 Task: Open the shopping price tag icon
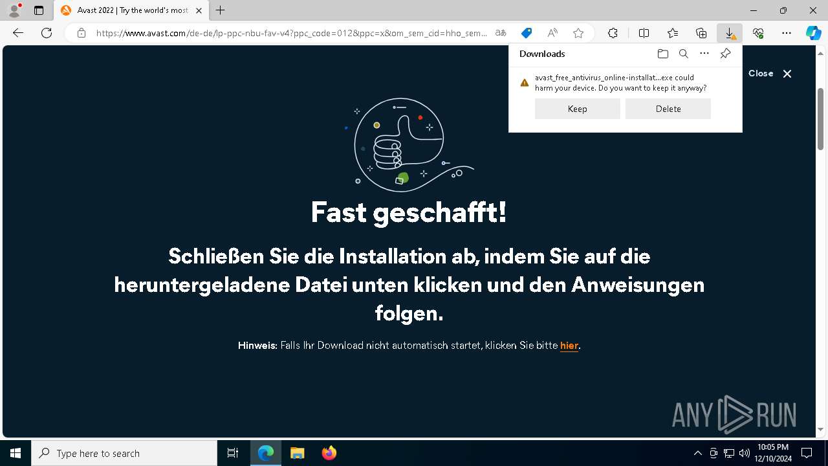tap(527, 33)
